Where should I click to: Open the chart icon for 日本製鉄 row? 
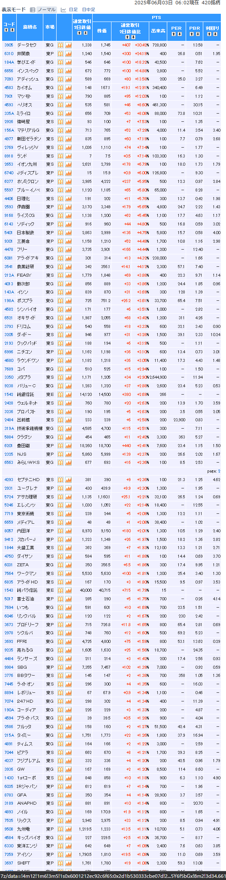[68, 233]
